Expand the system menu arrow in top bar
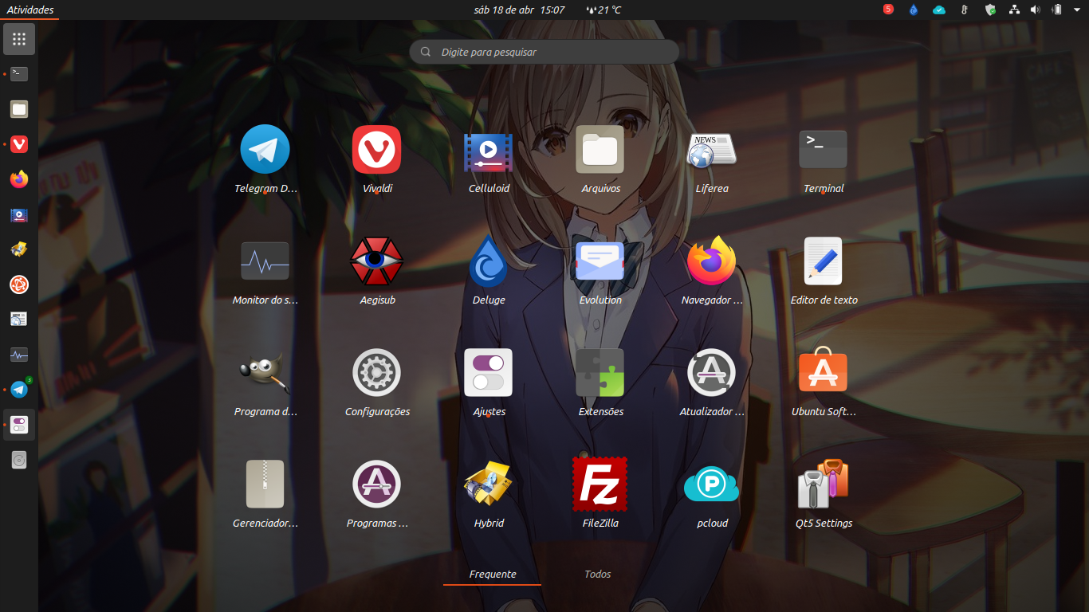Image resolution: width=1089 pixels, height=612 pixels. click(1076, 10)
